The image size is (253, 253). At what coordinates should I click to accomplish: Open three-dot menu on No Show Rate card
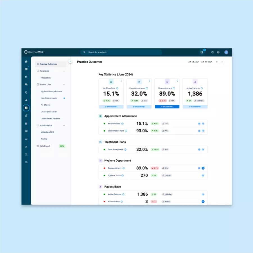(x=121, y=81)
